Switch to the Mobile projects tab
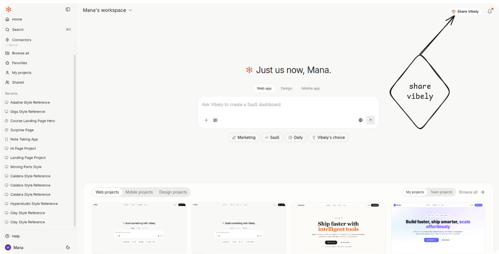The width and height of the screenshot is (499, 254). click(x=139, y=192)
